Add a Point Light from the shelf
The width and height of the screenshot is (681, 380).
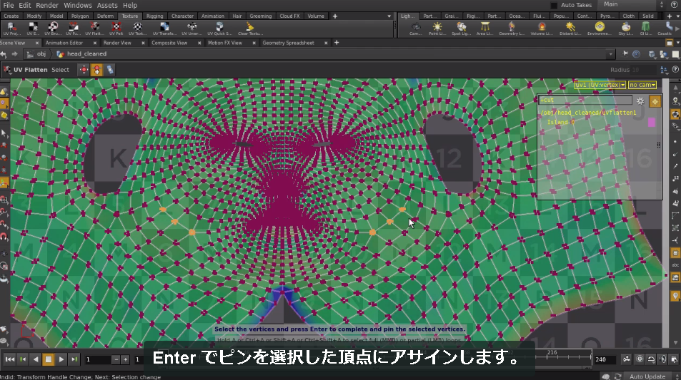(437, 29)
